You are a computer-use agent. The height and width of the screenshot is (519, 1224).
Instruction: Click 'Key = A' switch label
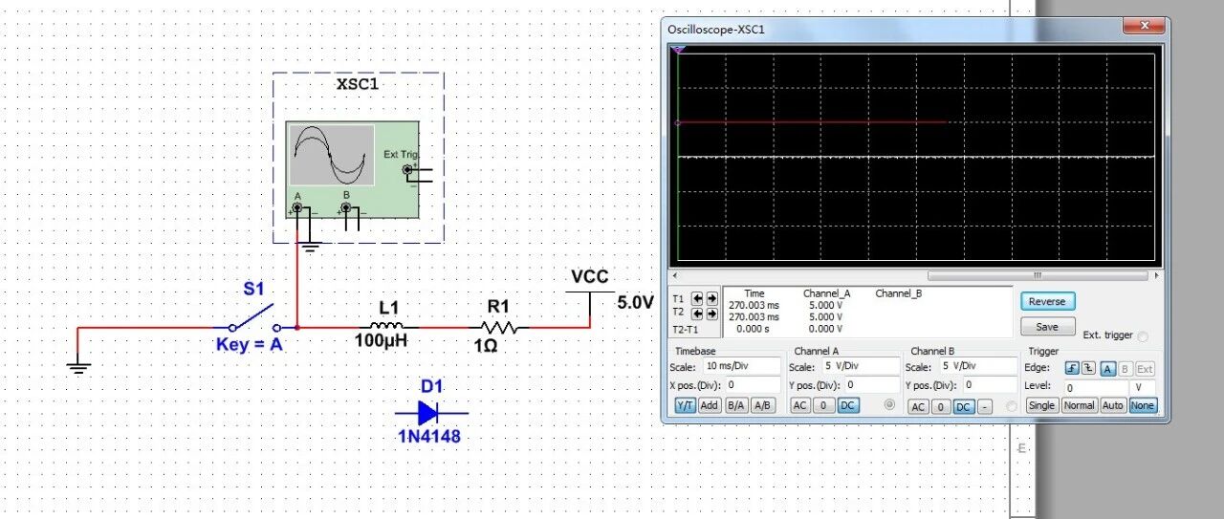click(x=250, y=344)
